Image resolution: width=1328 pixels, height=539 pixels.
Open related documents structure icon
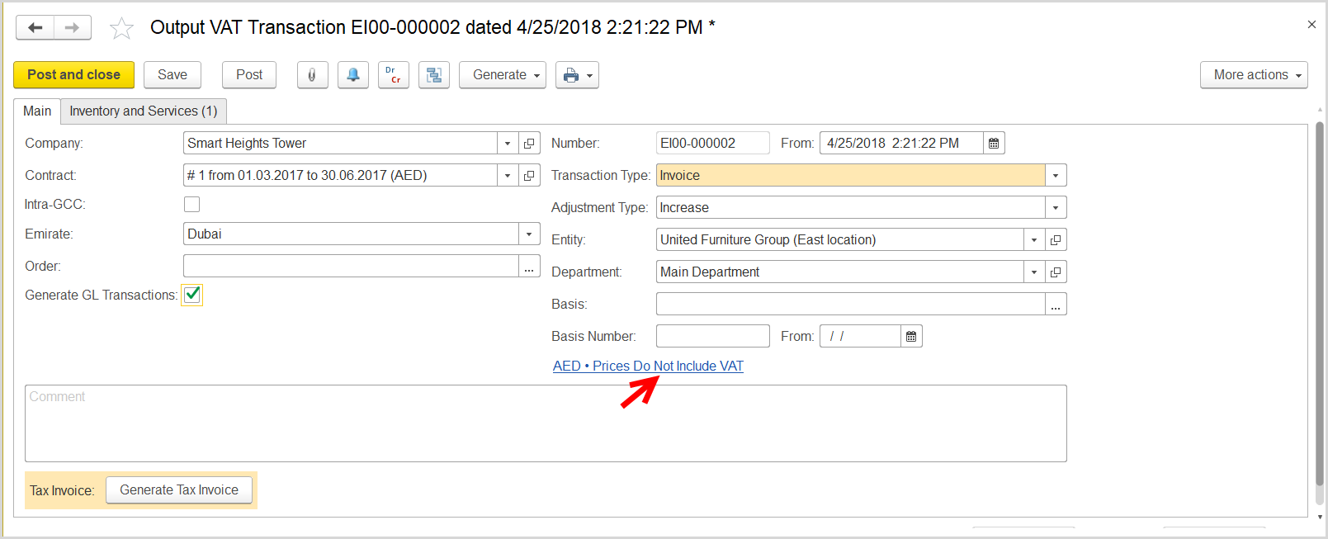(433, 75)
